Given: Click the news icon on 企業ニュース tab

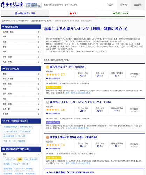Looking at the screenshot, I should (114, 13).
